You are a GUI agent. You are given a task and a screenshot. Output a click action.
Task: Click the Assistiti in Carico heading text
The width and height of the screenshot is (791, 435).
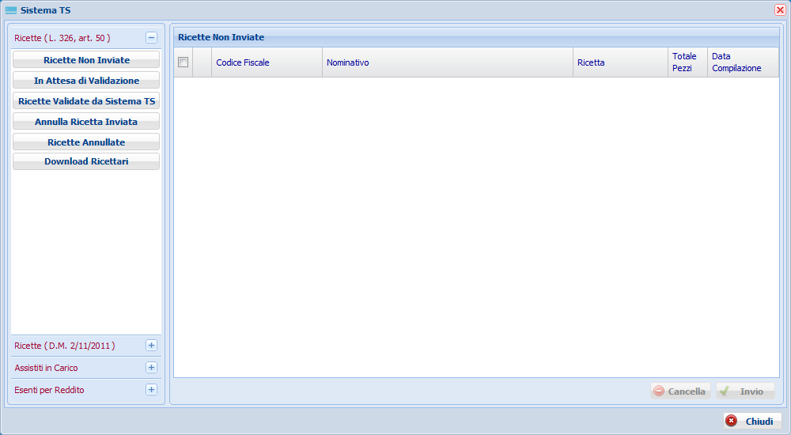pos(46,368)
